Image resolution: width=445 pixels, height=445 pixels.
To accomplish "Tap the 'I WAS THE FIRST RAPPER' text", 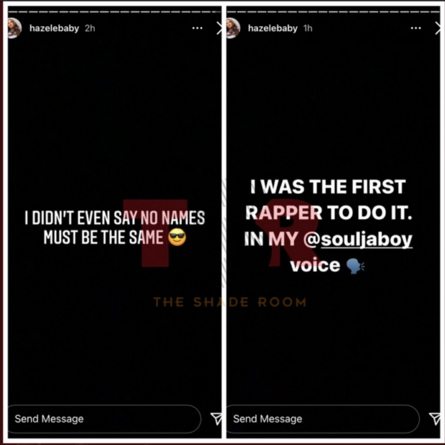I will point(328,200).
